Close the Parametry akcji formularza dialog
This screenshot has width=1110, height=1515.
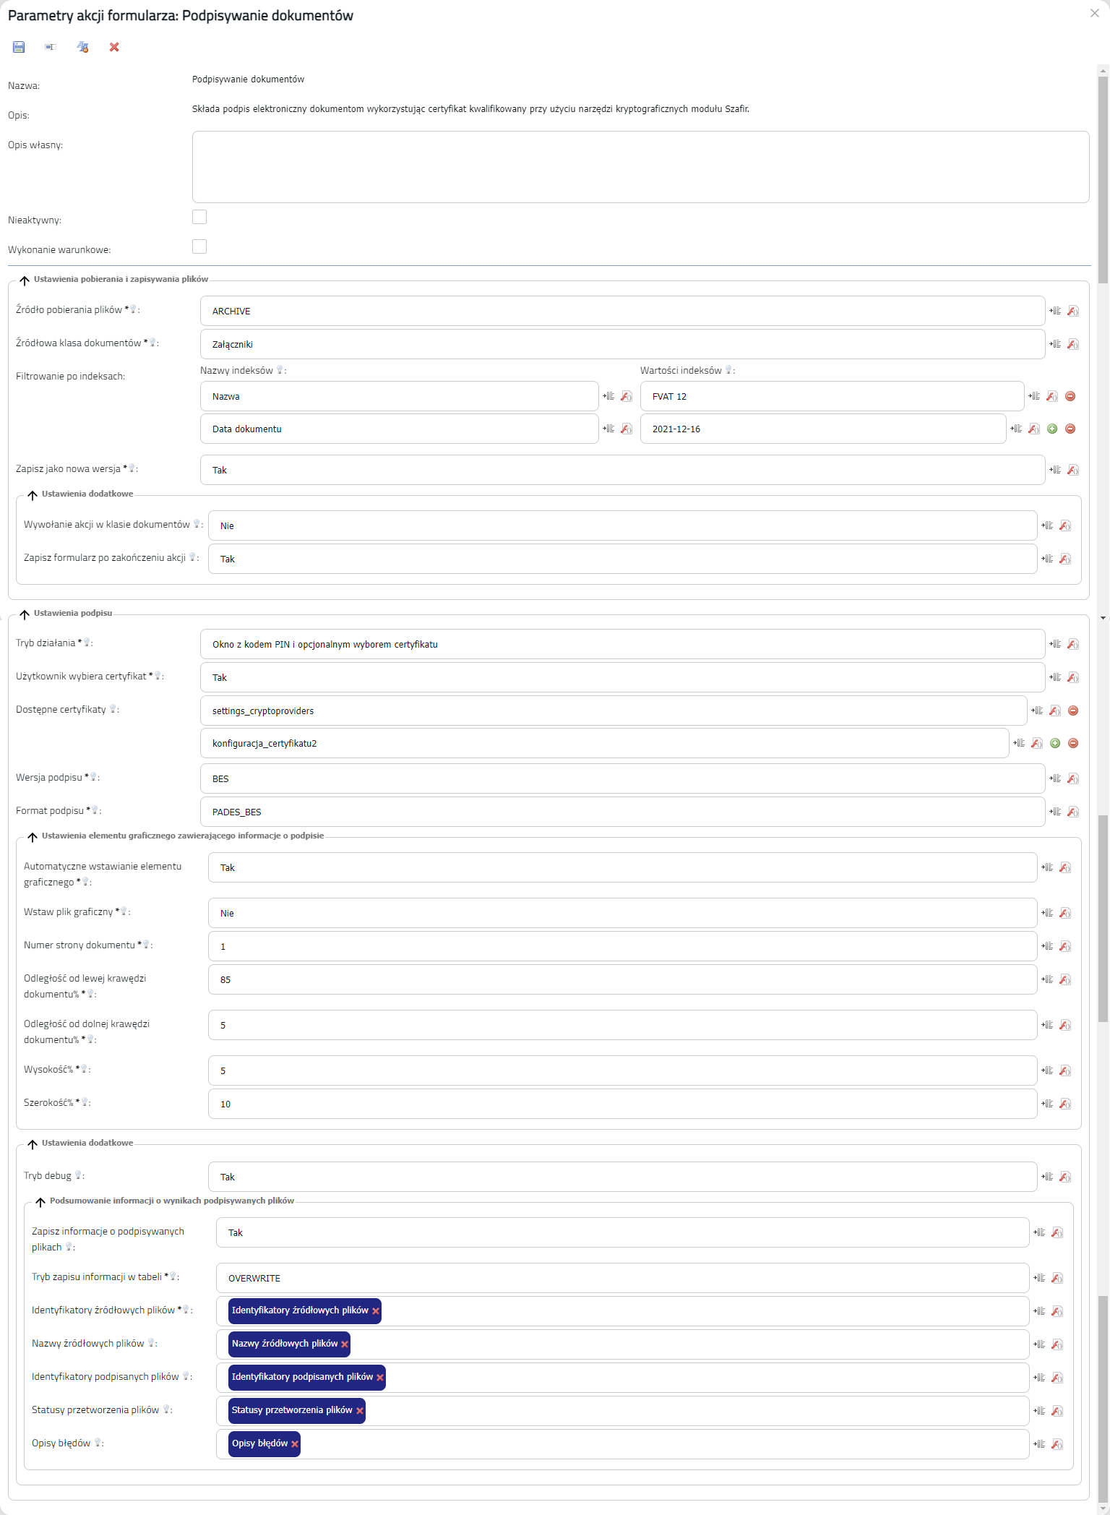click(x=1095, y=13)
